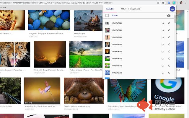Click the cloud download-all icon
Image resolution: width=189 pixels, height=118 pixels.
[169, 16]
